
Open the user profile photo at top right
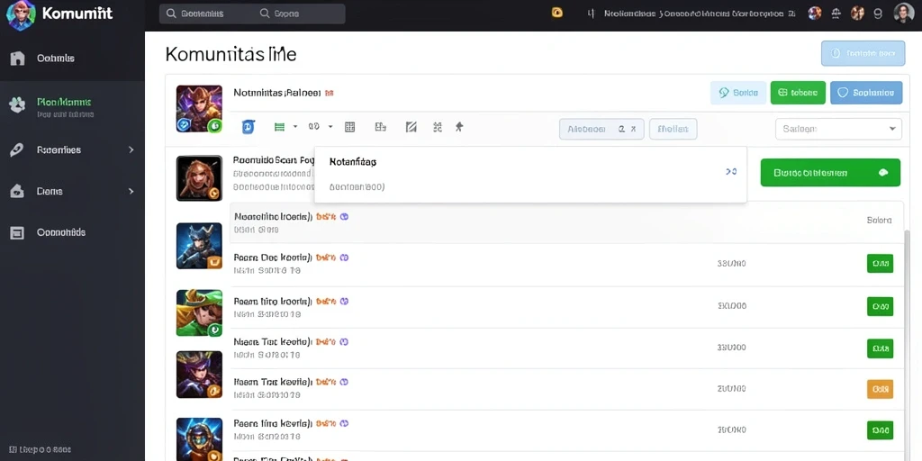(x=904, y=13)
